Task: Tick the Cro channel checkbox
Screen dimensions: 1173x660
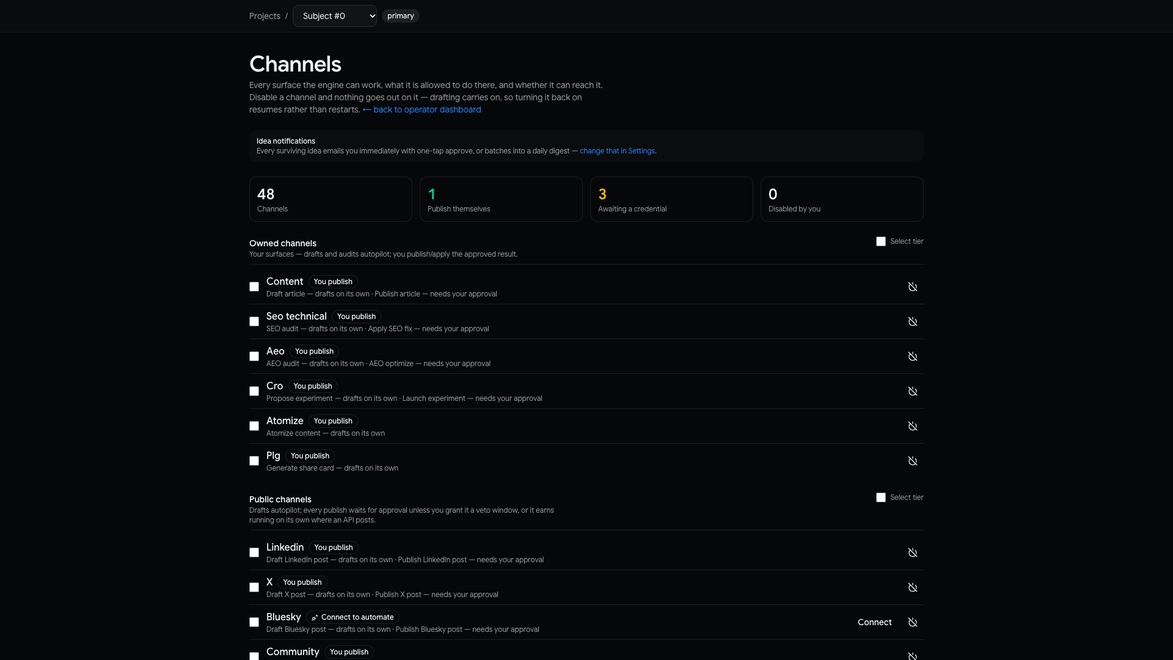Action: 254,391
